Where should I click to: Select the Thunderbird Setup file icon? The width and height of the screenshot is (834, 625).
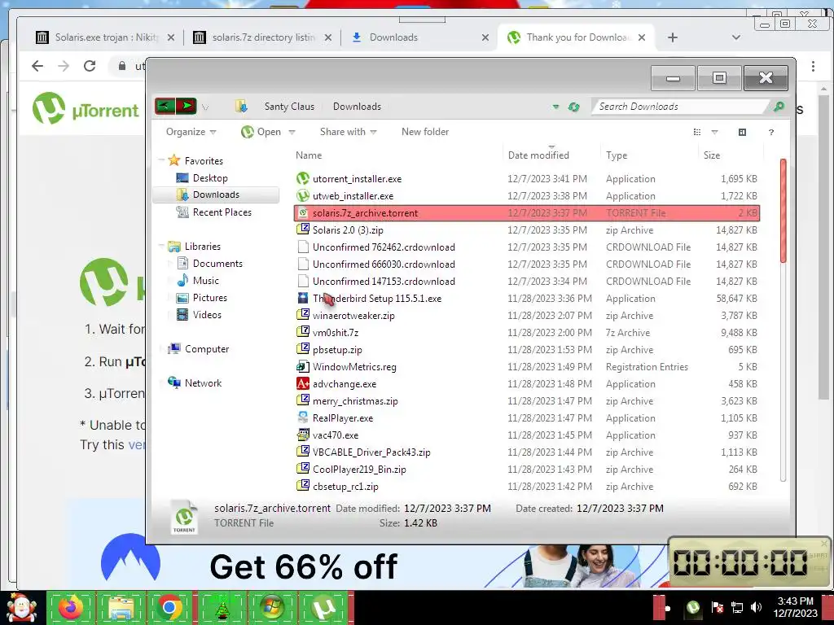(303, 298)
